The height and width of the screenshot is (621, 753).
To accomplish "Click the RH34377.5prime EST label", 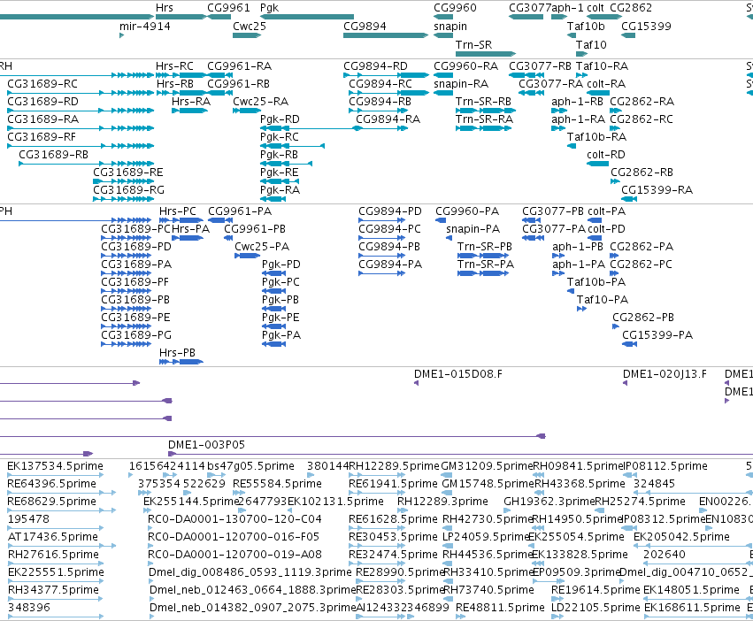I will tap(53, 590).
